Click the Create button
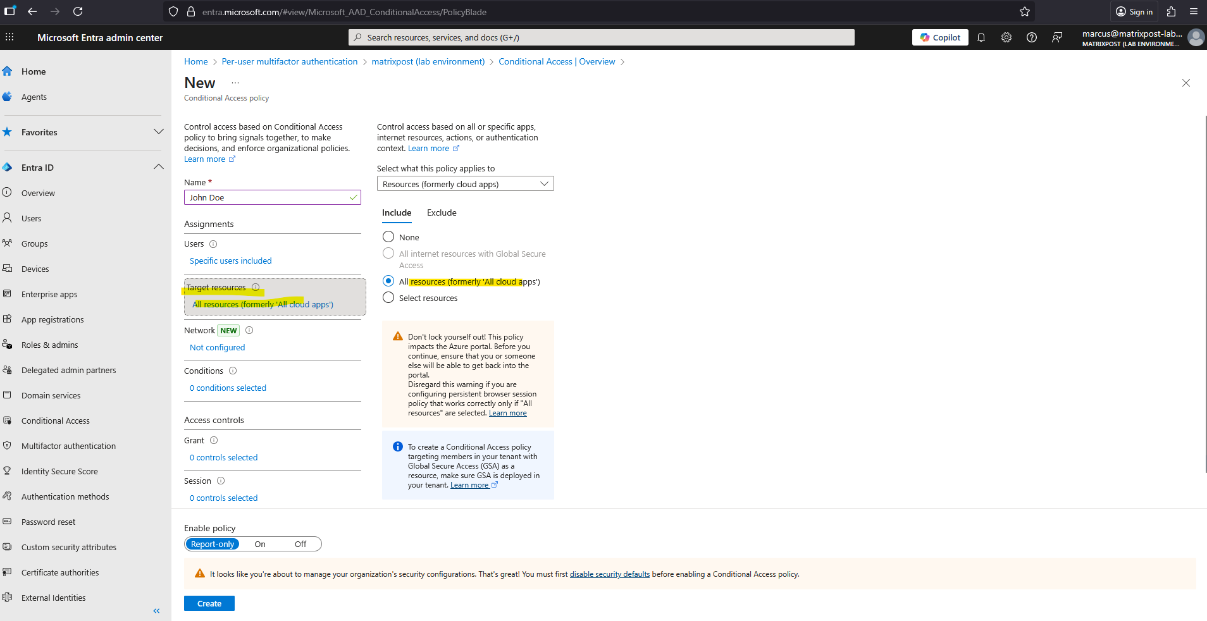This screenshot has height=621, width=1207. 209,603
